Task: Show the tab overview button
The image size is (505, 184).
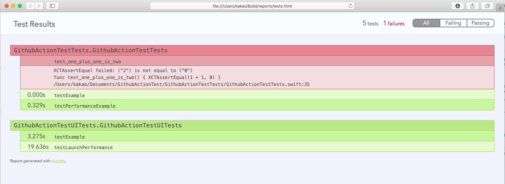Action: tap(487, 6)
